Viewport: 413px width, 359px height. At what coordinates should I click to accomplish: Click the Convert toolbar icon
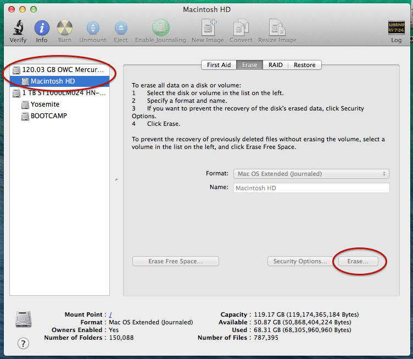241,27
